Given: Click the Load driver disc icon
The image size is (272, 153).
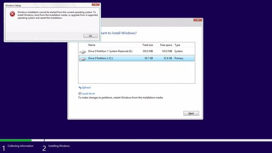Looking at the screenshot, I should pos(80,93).
